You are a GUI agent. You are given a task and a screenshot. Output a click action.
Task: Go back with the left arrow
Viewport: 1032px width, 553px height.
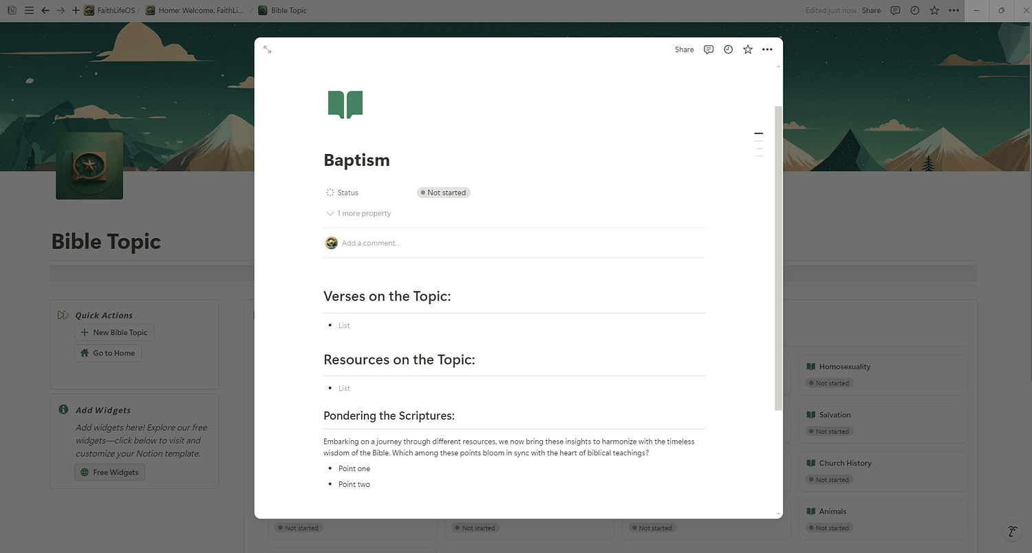[45, 10]
